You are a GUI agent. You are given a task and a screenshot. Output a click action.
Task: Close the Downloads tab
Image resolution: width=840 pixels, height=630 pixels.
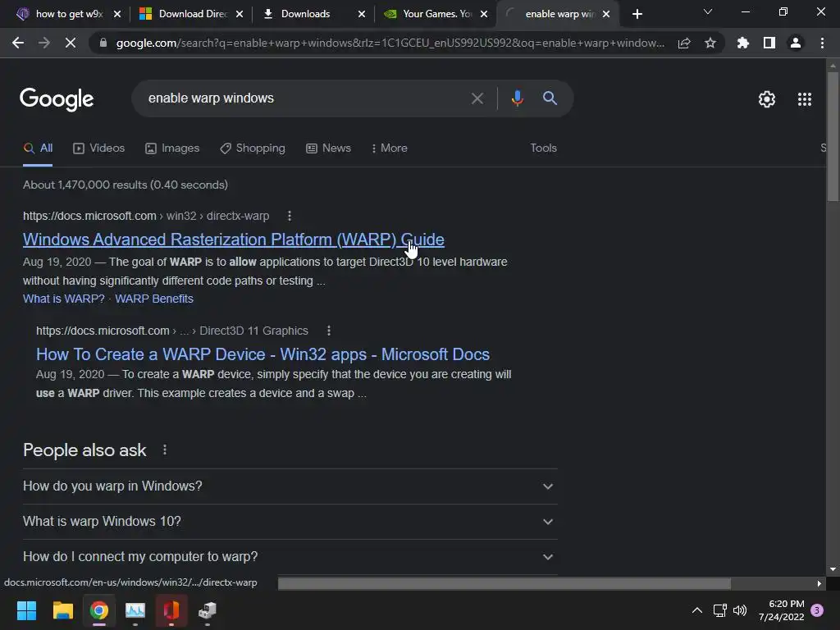(x=362, y=14)
